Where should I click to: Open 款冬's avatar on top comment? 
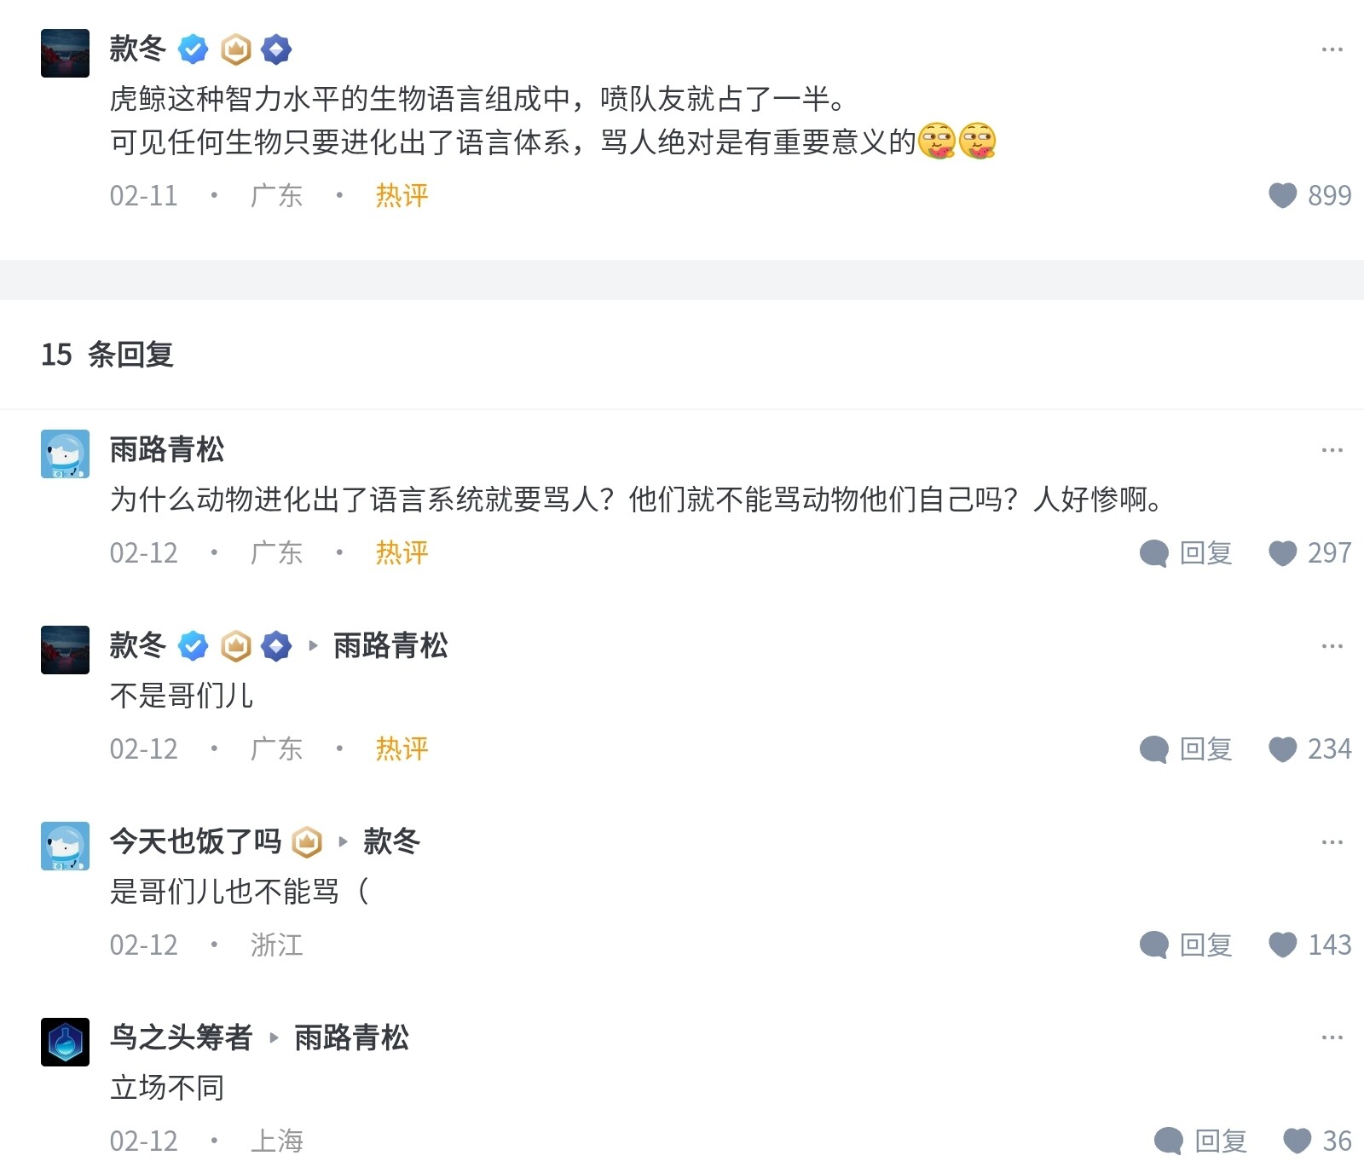[65, 53]
